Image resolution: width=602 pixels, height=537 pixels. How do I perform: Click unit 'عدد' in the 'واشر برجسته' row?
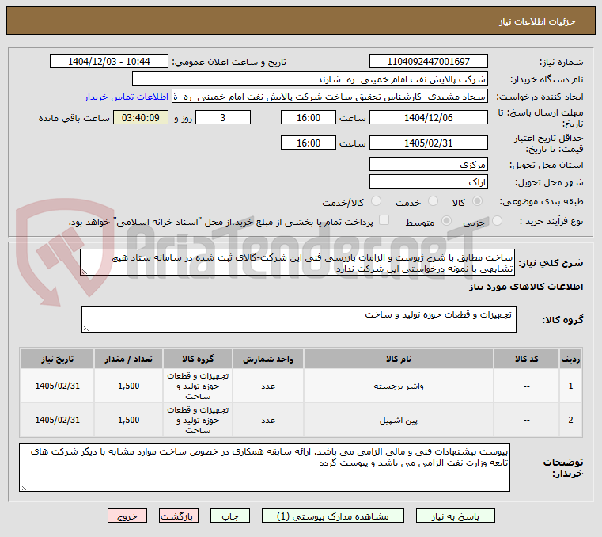268,386
